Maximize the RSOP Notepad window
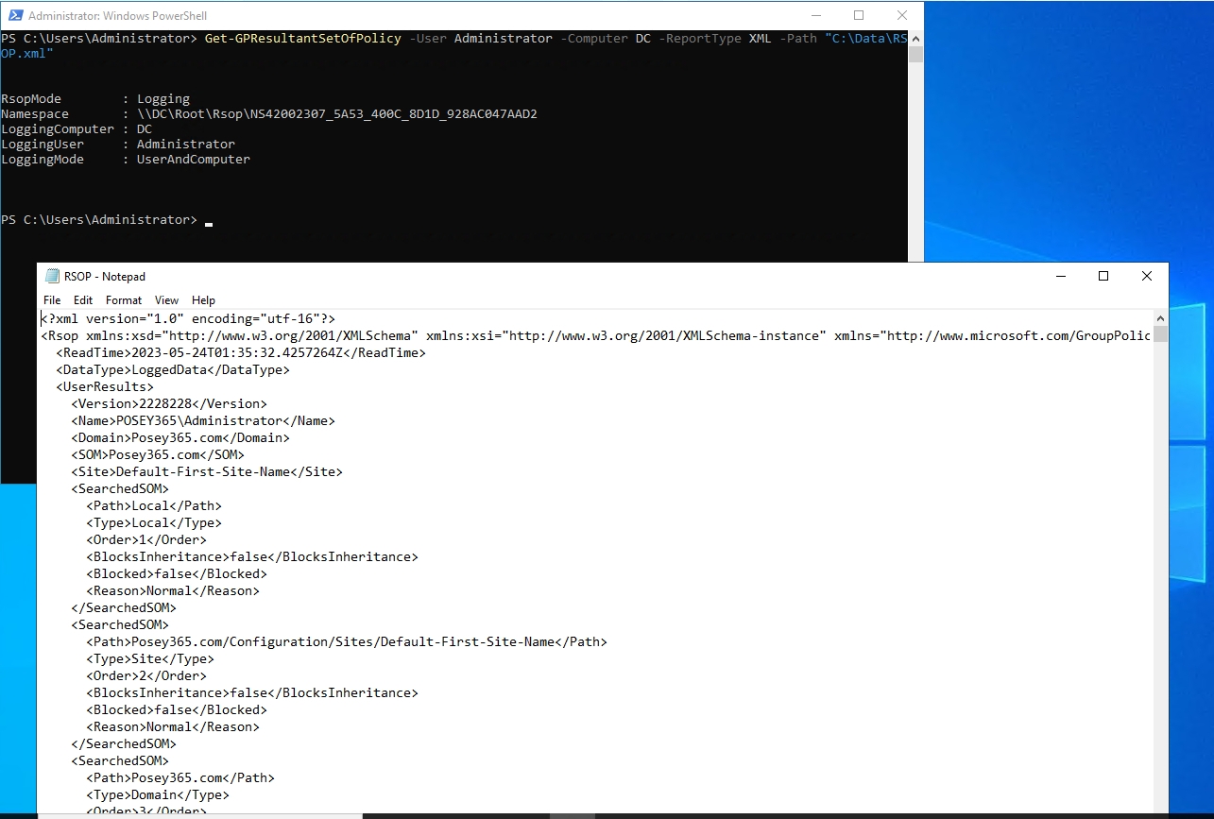 tap(1103, 276)
